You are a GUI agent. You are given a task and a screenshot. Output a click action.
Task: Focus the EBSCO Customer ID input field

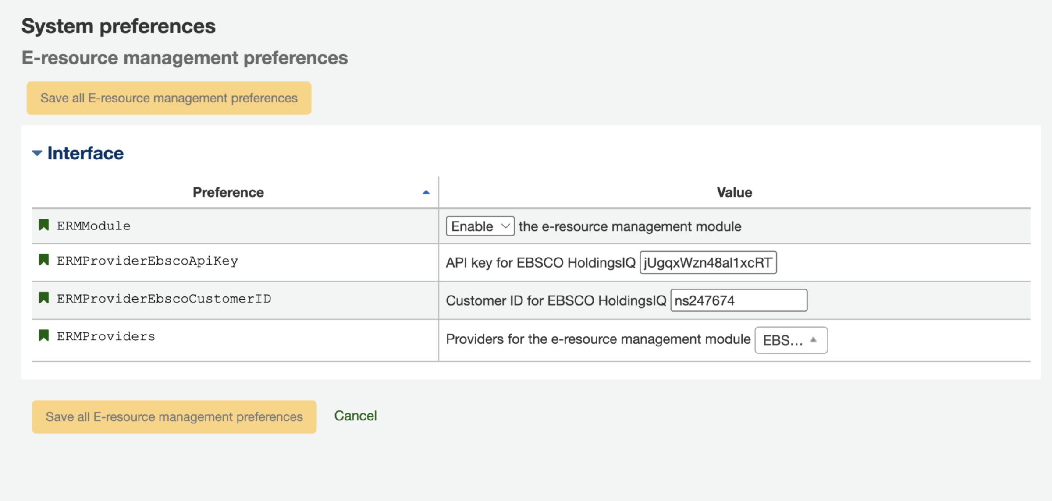coord(739,300)
